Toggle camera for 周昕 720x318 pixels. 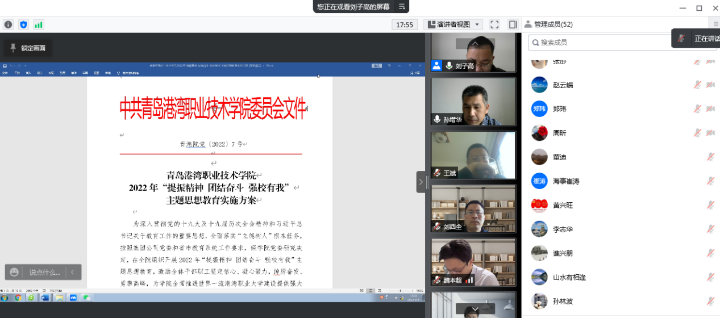710,133
